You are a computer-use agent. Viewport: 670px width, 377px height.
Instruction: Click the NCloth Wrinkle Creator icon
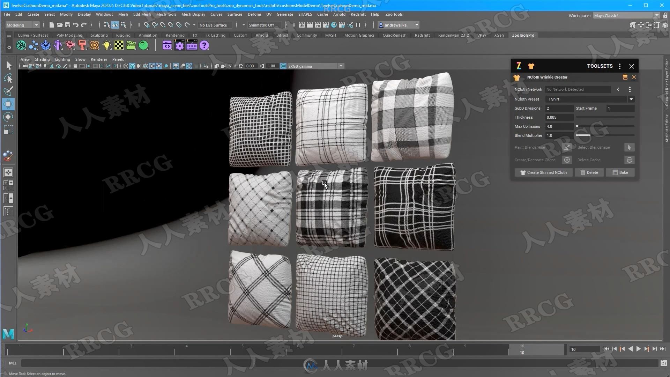coord(516,77)
